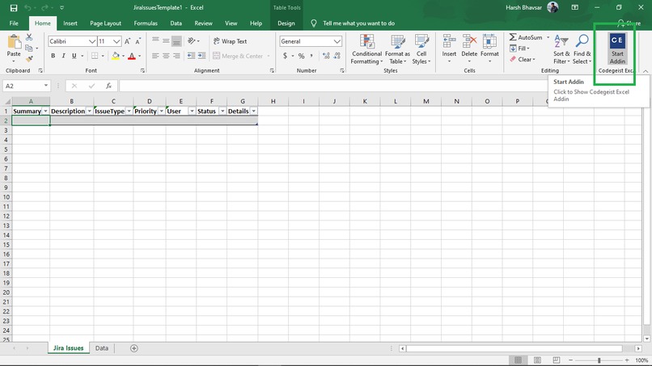Toggle Center alignment for cell text
The height and width of the screenshot is (366, 652).
[x=166, y=56]
